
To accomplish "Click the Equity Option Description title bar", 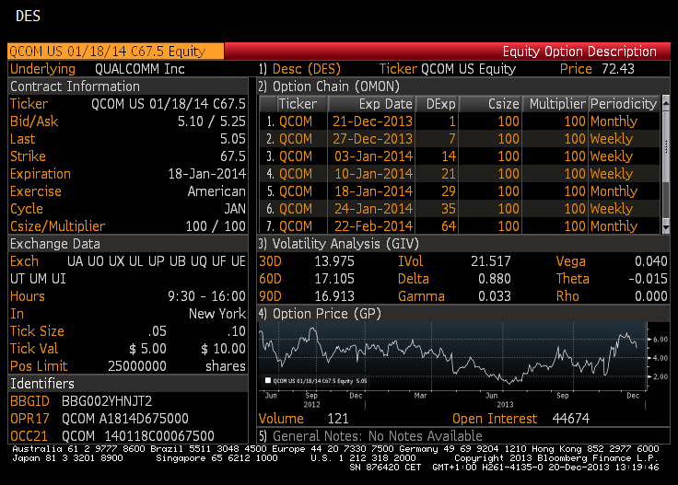I will click(448, 52).
